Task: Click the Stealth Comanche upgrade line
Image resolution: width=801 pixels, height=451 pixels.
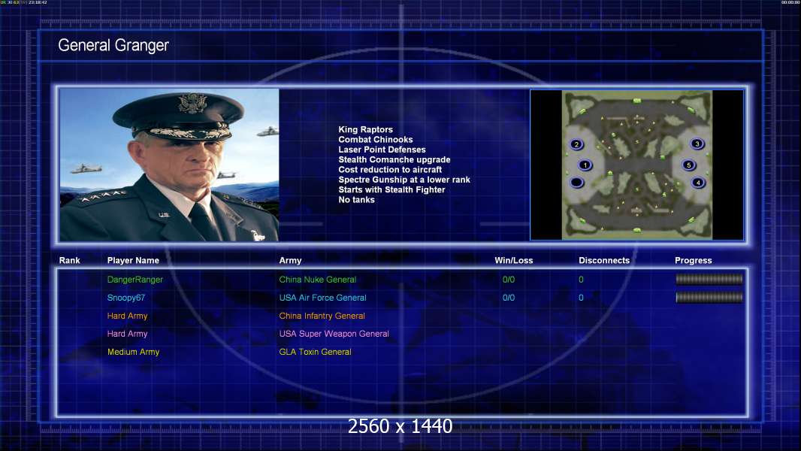Action: [394, 159]
